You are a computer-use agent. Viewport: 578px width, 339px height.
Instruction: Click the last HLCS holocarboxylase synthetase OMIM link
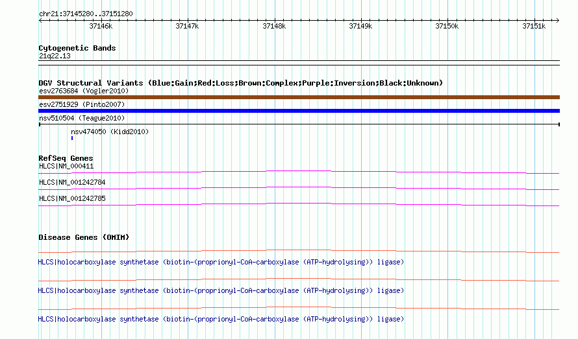(221, 319)
